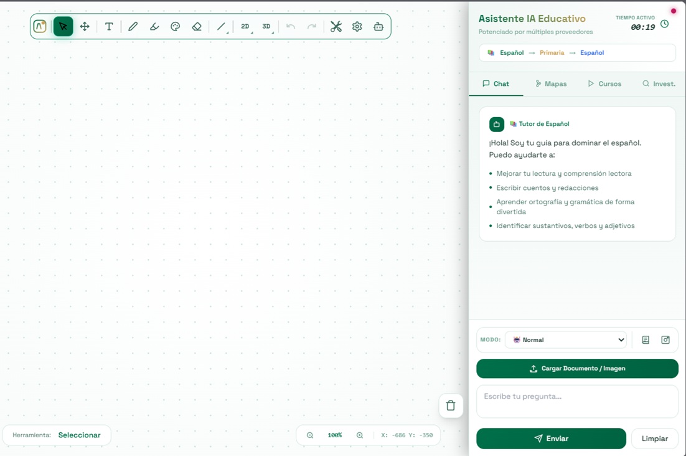Switch to the Mapas tab
Image resolution: width=686 pixels, height=456 pixels.
pos(551,83)
